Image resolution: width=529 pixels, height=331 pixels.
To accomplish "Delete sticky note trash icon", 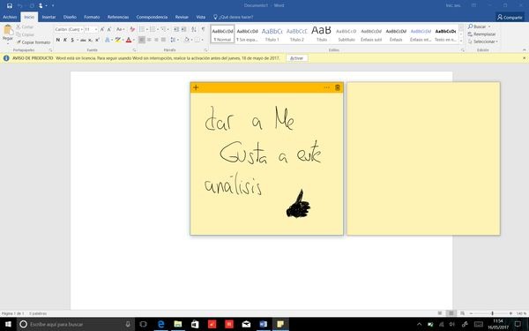I will pyautogui.click(x=338, y=87).
